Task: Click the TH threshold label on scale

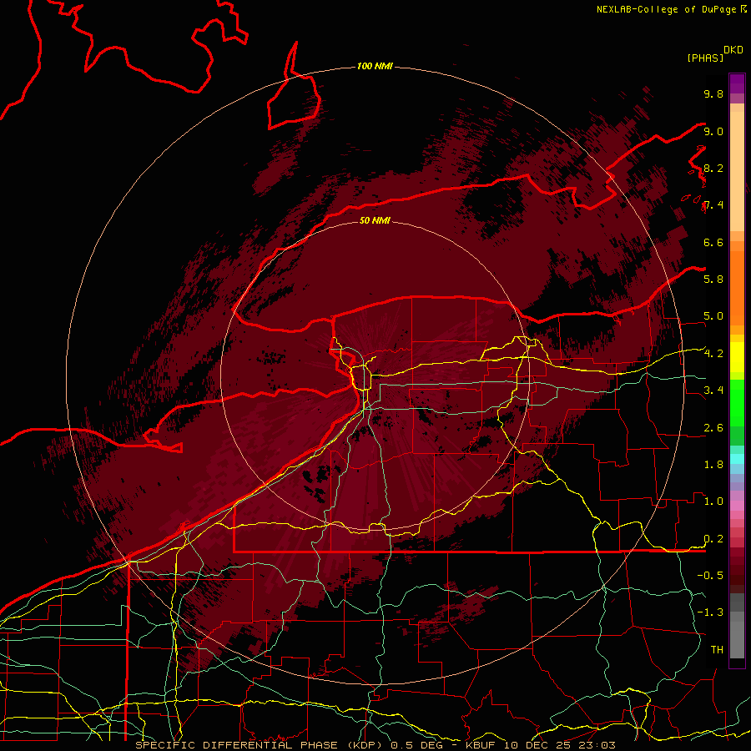Action: click(x=717, y=650)
